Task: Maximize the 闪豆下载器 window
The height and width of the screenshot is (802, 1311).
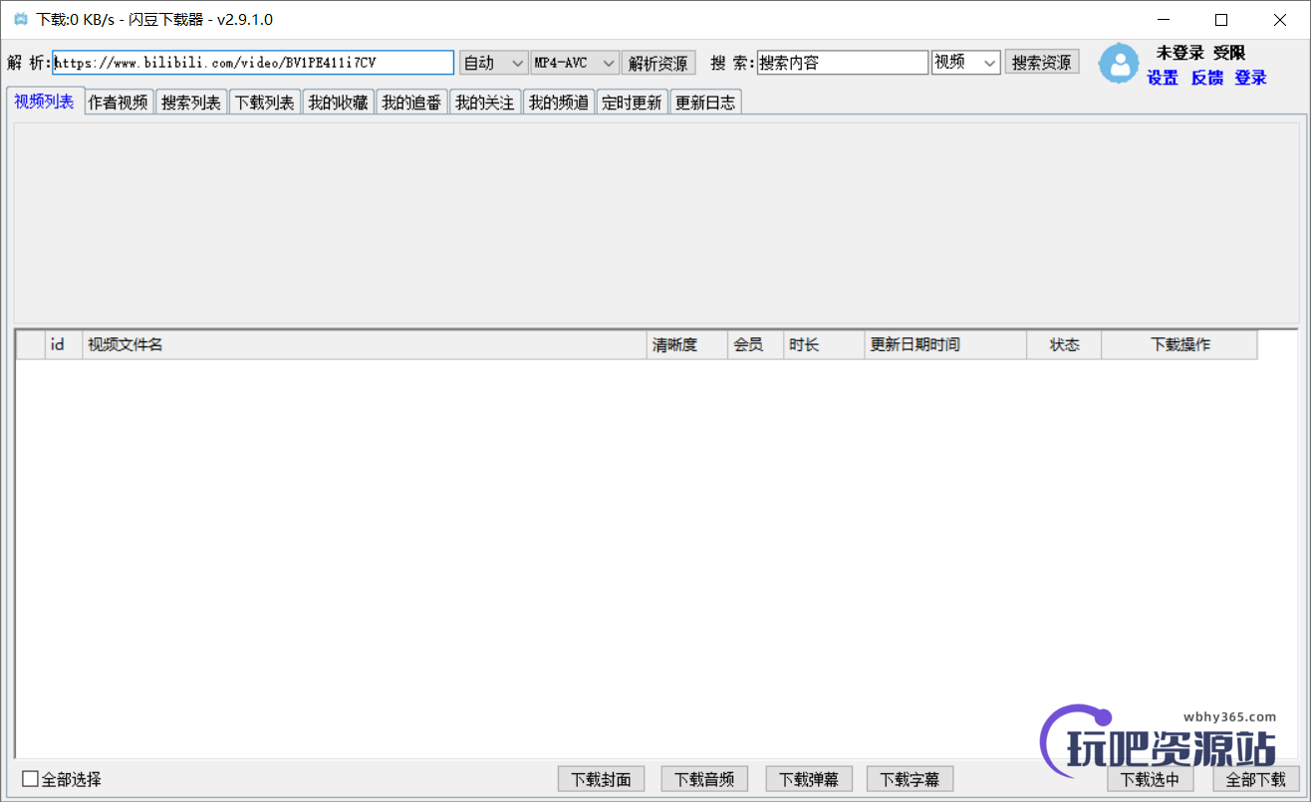Action: pyautogui.click(x=1221, y=20)
